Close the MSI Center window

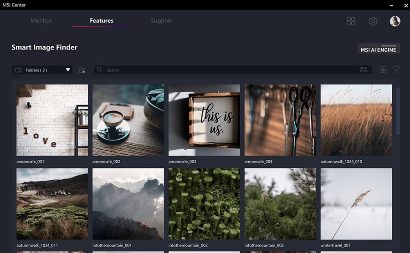pyautogui.click(x=406, y=5)
